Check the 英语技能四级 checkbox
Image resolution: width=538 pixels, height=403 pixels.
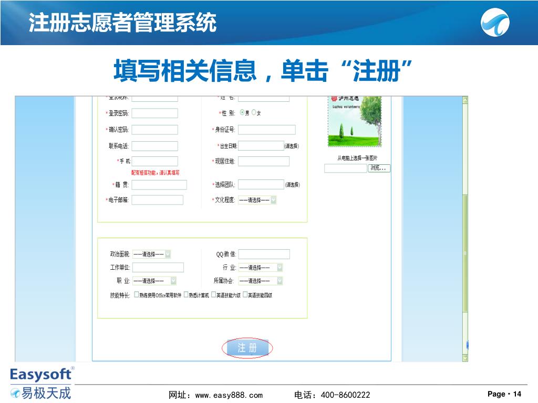[x=245, y=295]
